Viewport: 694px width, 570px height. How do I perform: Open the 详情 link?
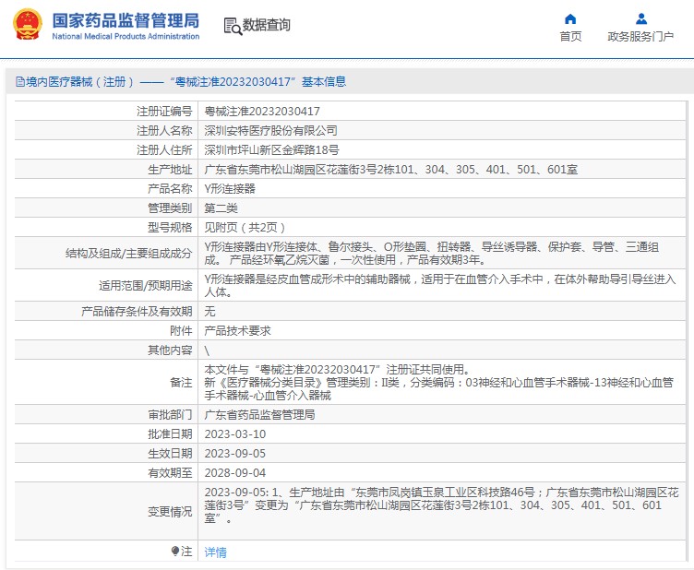[215, 552]
